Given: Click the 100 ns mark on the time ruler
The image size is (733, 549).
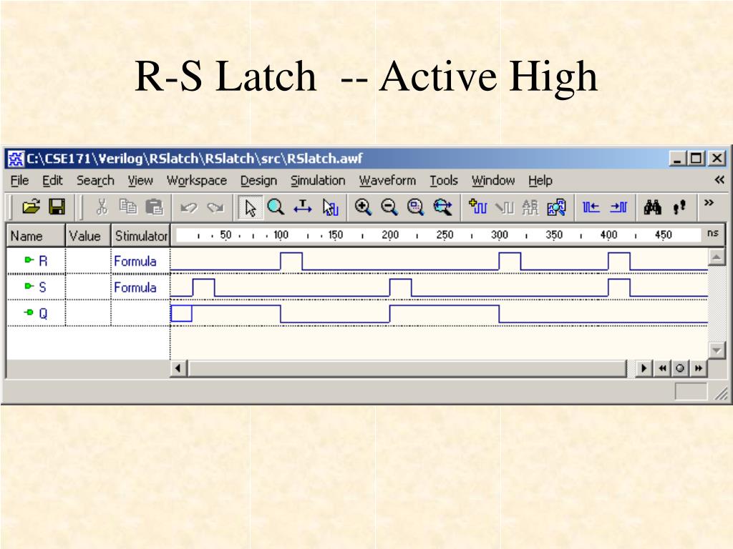Looking at the screenshot, I should pyautogui.click(x=281, y=234).
